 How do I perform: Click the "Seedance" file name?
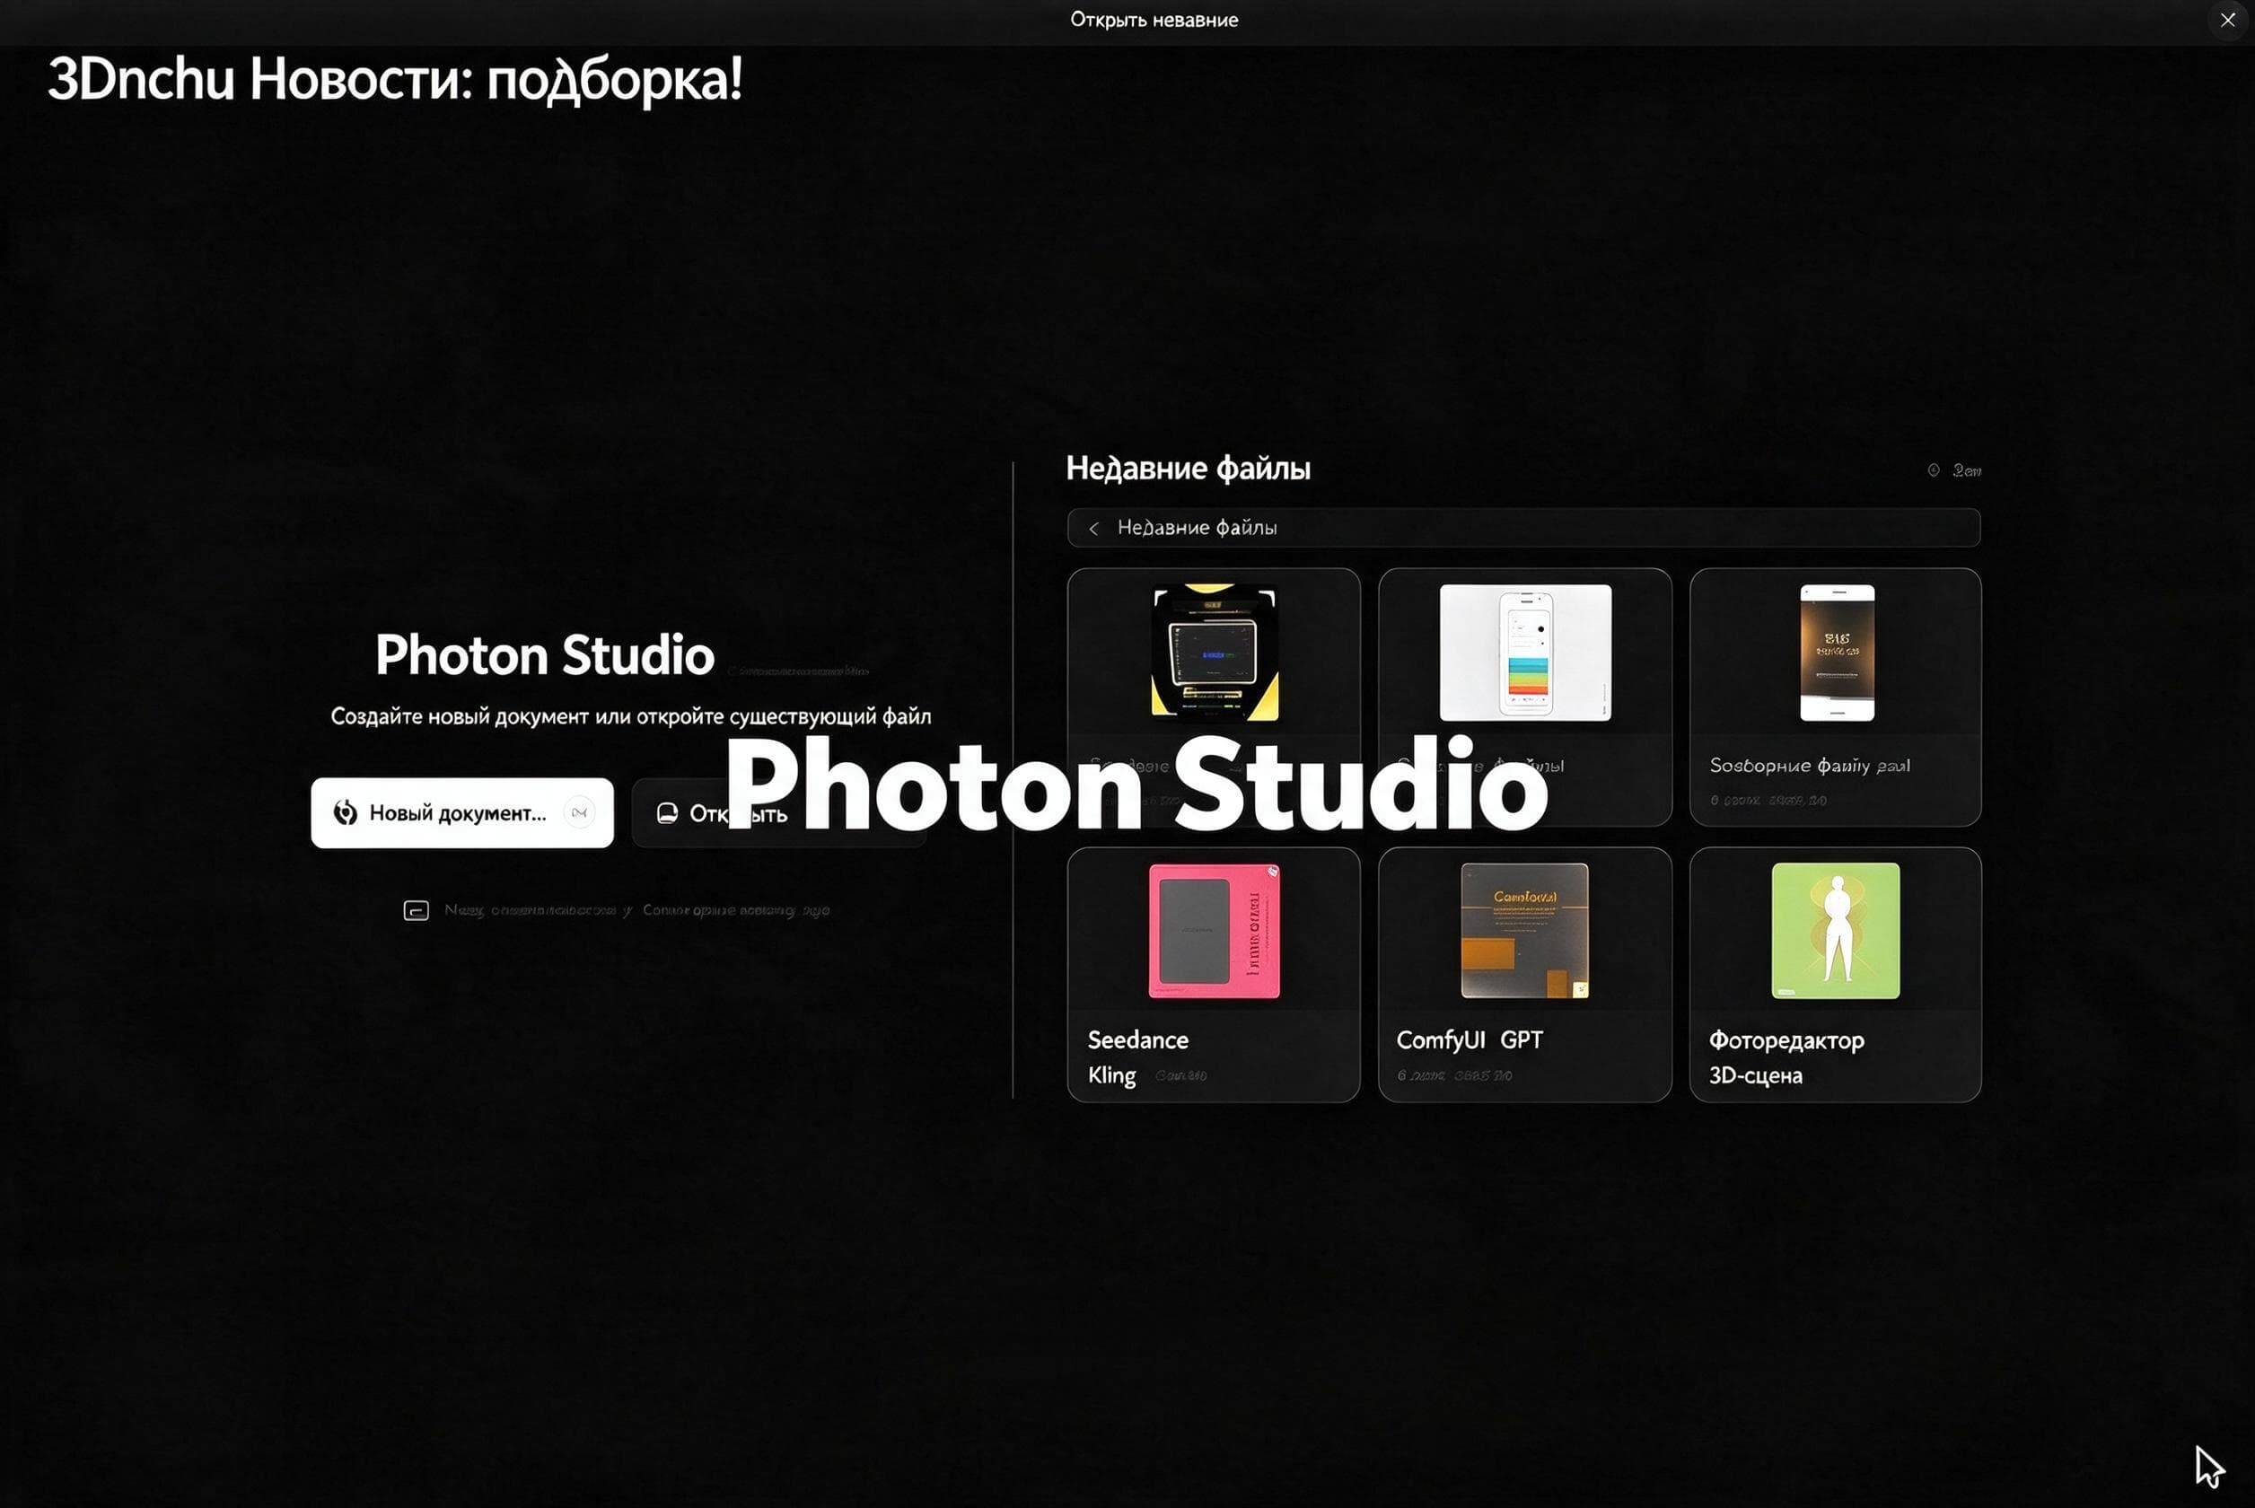coord(1137,1039)
